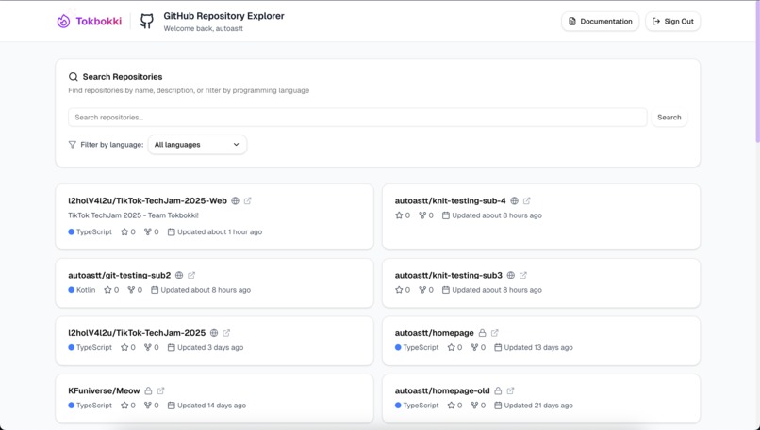Click star icon on KFuniverse/Meow card
Image resolution: width=760 pixels, height=430 pixels.
pos(124,406)
